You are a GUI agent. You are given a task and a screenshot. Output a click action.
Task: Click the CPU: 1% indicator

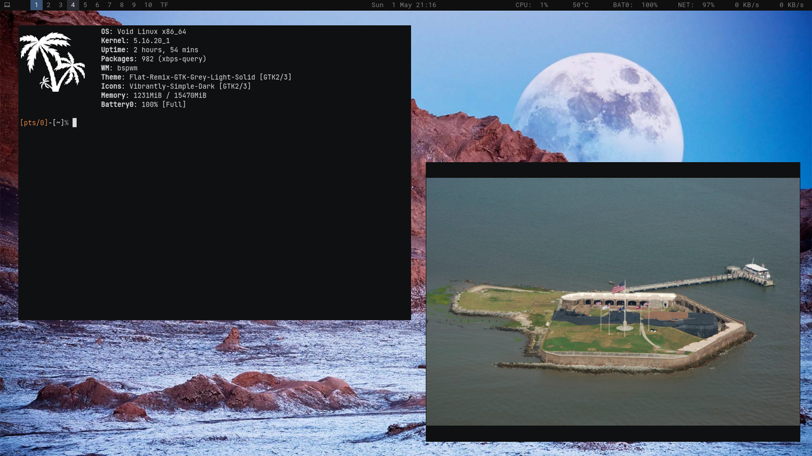(532, 5)
